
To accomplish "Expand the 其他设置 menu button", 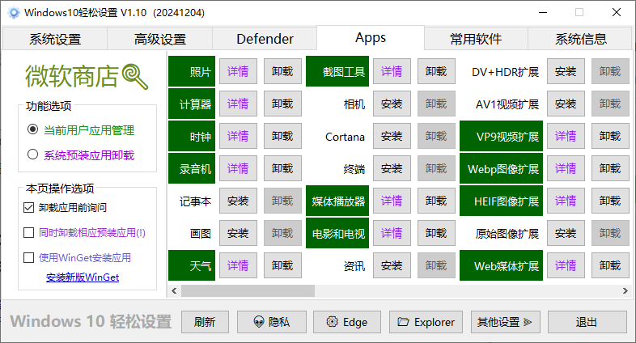I will 504,322.
